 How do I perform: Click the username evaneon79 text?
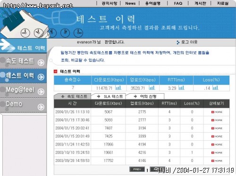(86, 42)
